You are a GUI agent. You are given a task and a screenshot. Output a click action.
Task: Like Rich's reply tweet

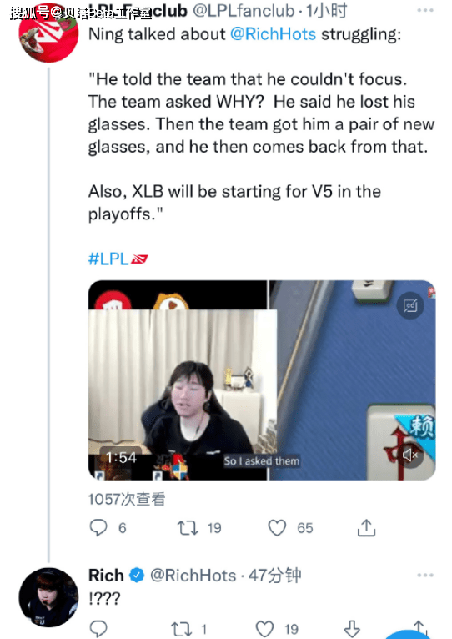tap(264, 629)
